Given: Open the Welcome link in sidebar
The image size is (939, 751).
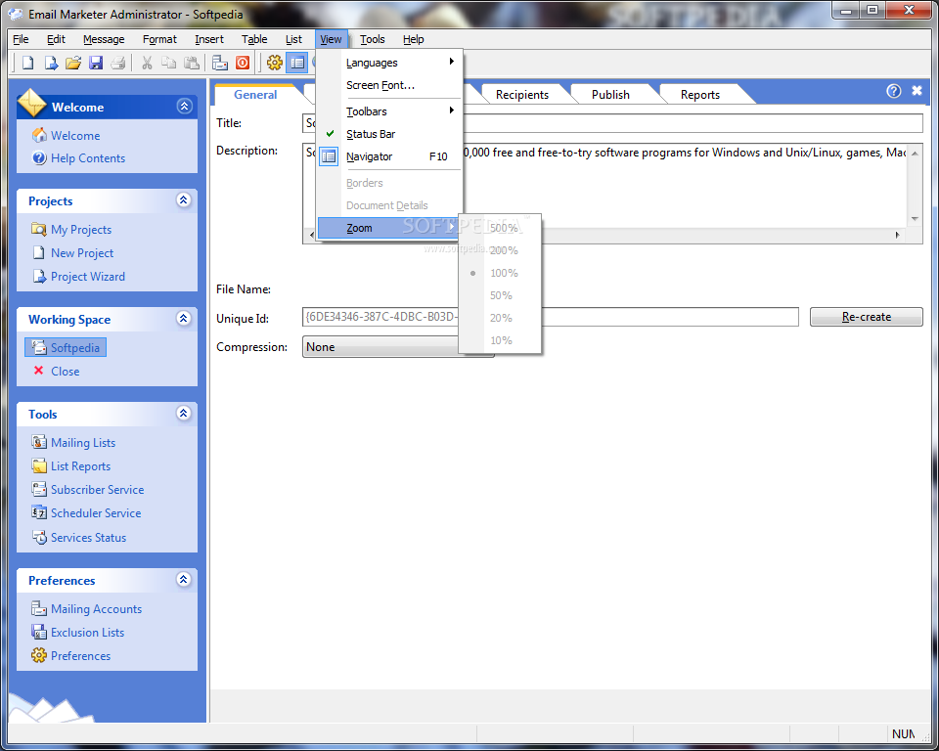Looking at the screenshot, I should click(75, 135).
